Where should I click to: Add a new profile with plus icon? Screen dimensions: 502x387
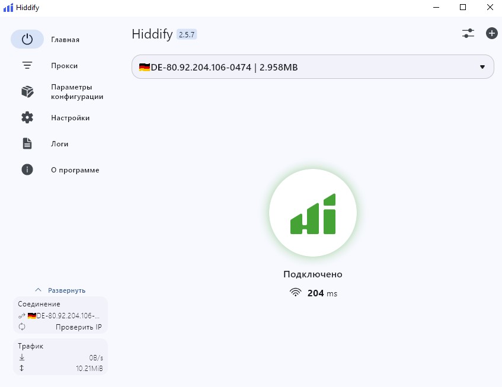tap(492, 33)
